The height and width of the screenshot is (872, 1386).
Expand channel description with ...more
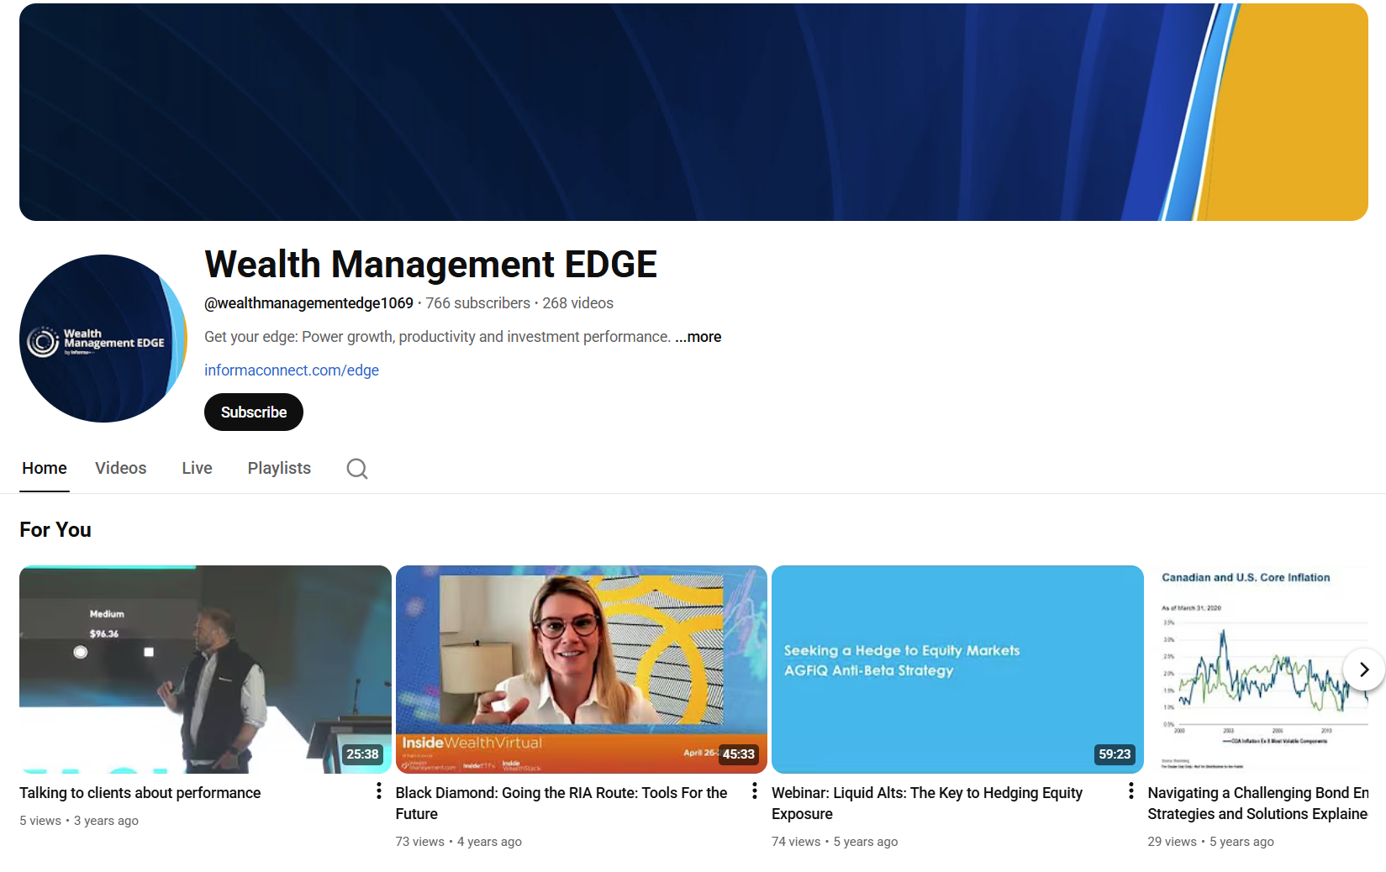[x=698, y=337]
